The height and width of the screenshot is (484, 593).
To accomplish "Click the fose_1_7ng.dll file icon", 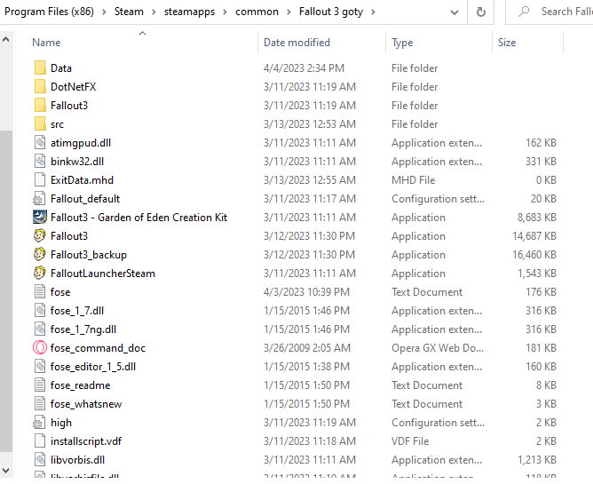I will 40,329.
